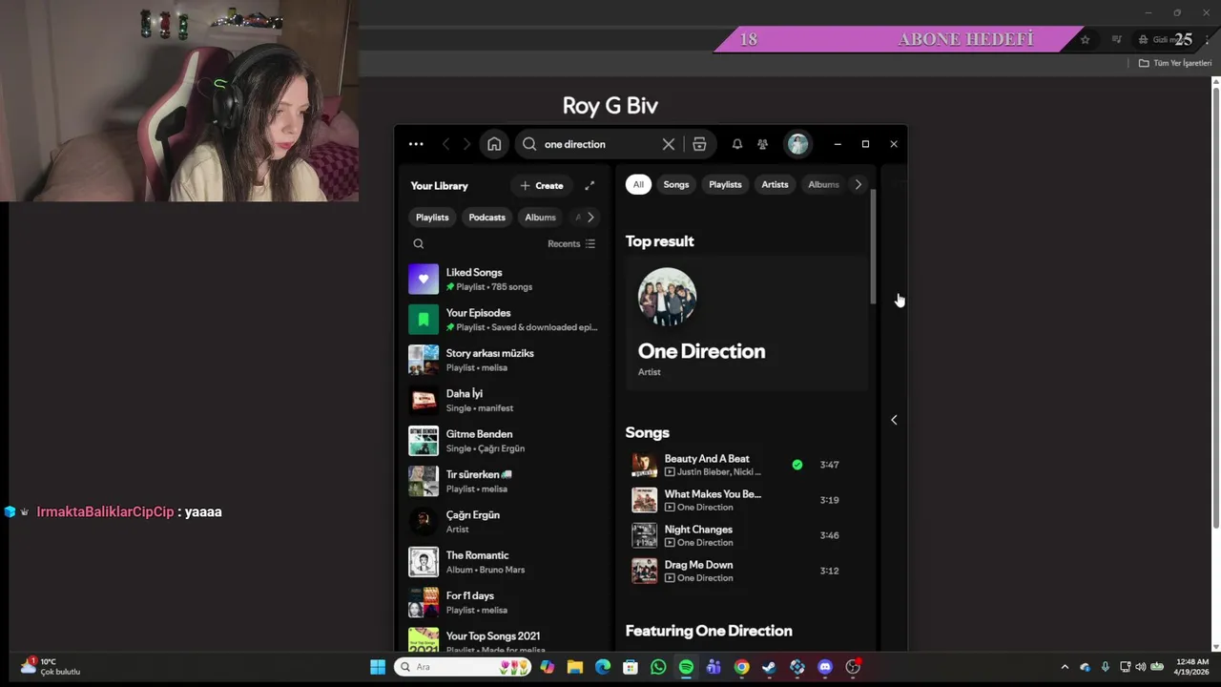
Task: Open Discord from the taskbar
Action: click(x=825, y=667)
